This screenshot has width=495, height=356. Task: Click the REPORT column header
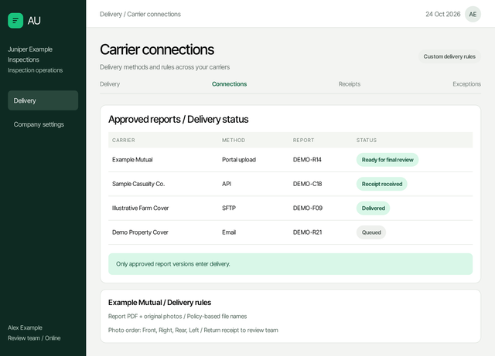(303, 141)
